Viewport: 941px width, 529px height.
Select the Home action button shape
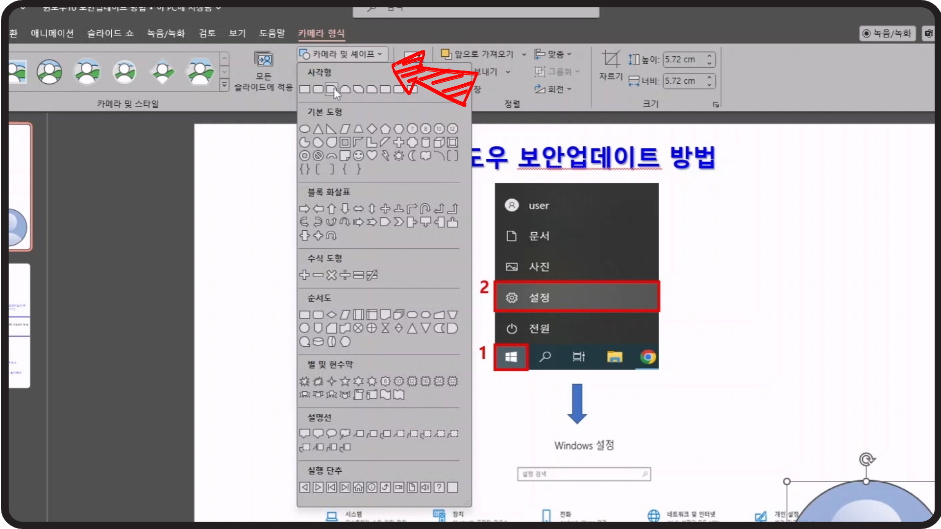(358, 487)
